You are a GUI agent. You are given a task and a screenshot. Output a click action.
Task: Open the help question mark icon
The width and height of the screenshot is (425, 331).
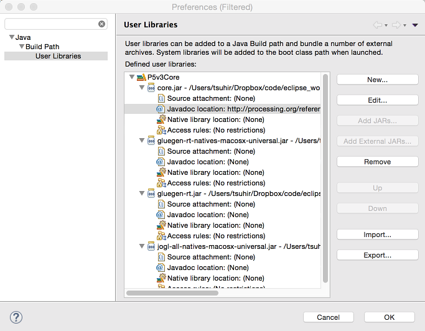[17, 317]
